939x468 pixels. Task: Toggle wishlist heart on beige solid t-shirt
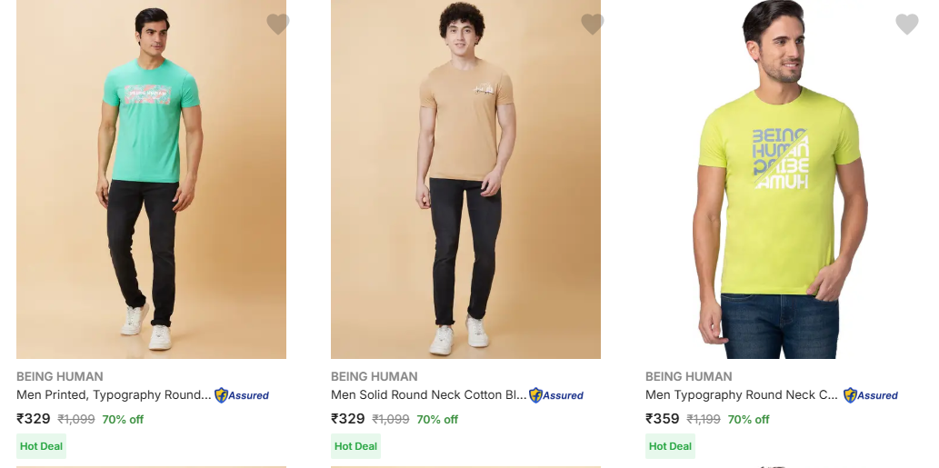(593, 25)
